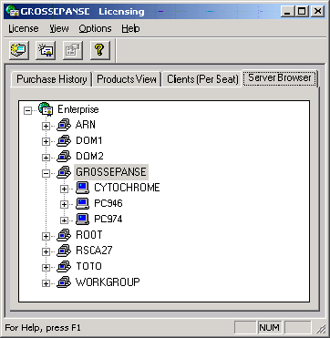Click the grayed Properties toolbar icon
The width and height of the screenshot is (330, 338).
click(73, 49)
